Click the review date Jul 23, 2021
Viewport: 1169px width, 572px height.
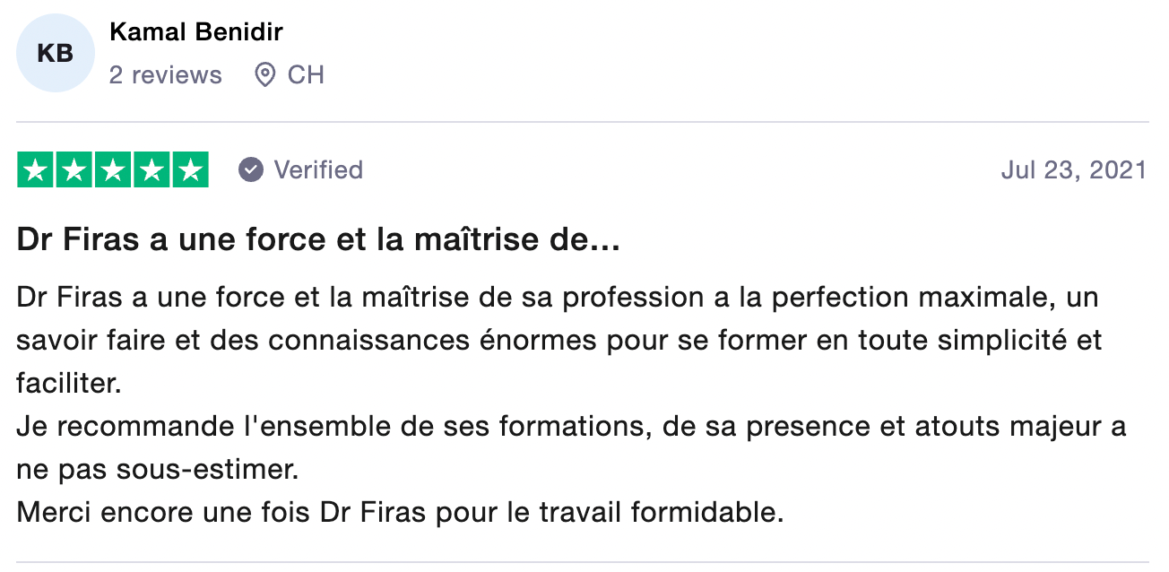coord(1073,169)
